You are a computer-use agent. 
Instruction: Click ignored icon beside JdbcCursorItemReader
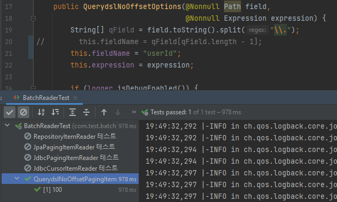[x=28, y=168]
